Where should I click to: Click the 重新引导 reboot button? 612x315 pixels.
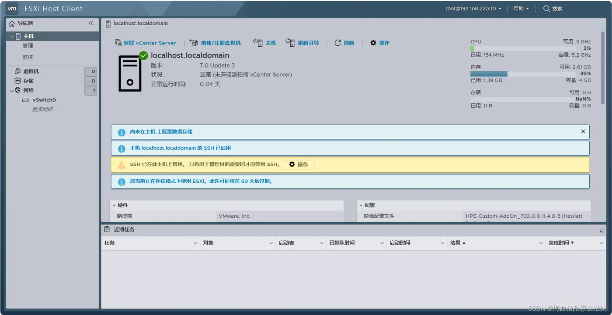click(x=302, y=43)
